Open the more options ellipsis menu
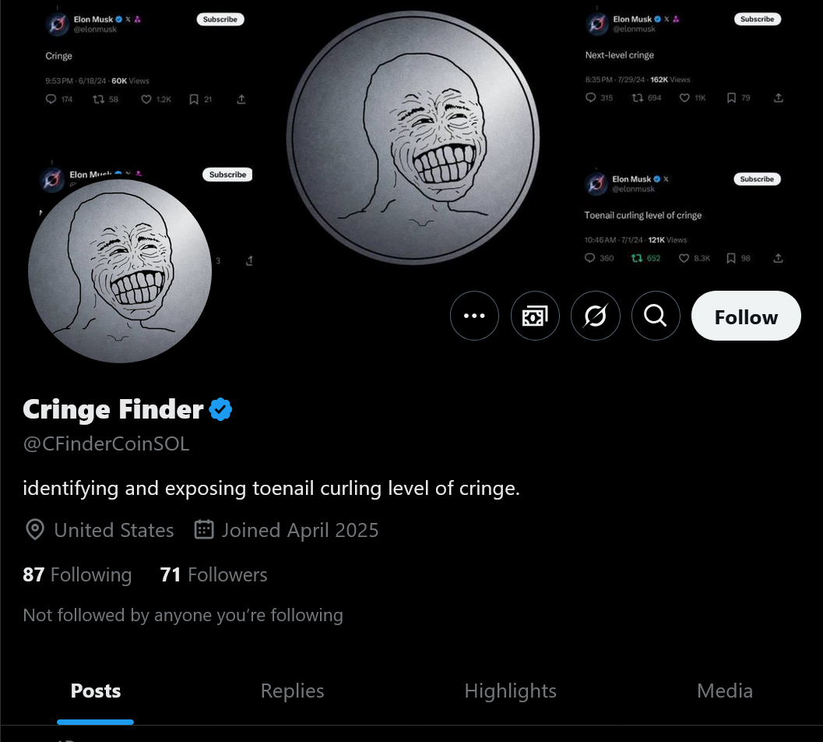Screen dimensions: 823x742 pyautogui.click(x=474, y=316)
